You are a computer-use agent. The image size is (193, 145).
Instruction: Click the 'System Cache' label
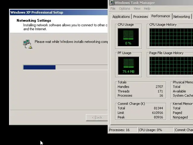coord(183,95)
